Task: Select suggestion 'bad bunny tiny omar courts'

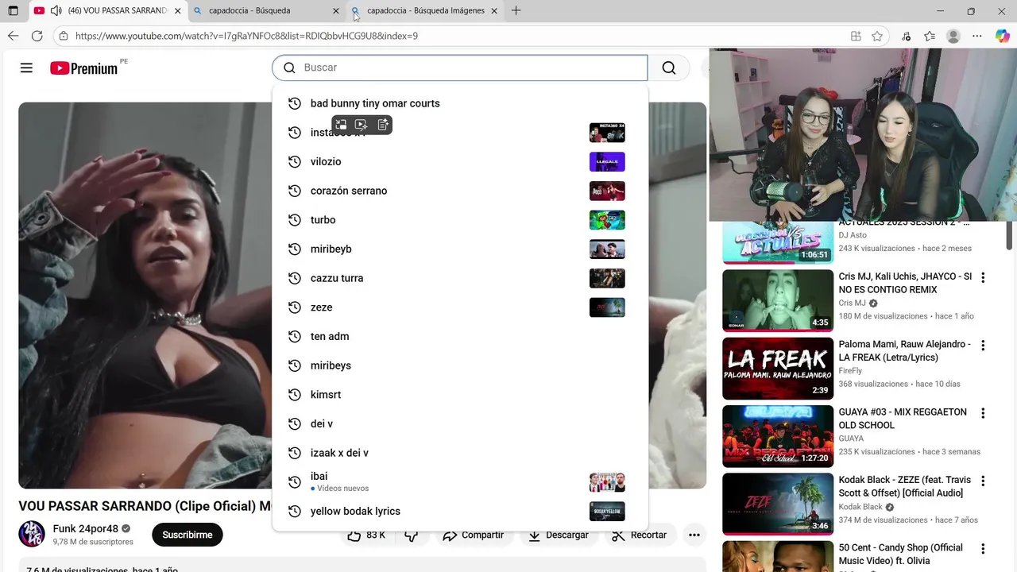Action: 460,103
